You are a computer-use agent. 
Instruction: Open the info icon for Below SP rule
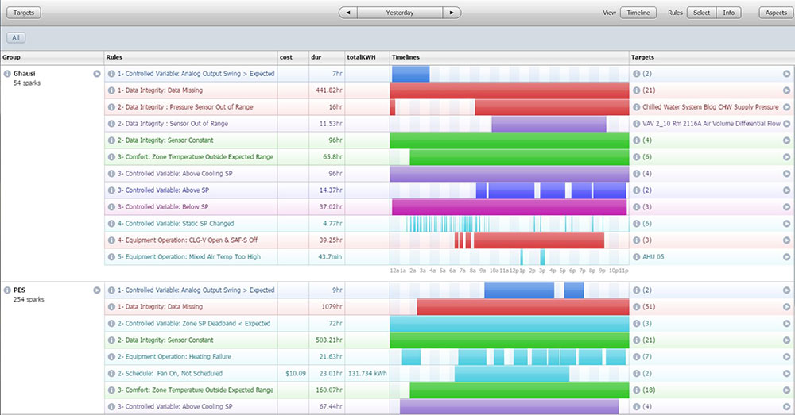coord(111,206)
